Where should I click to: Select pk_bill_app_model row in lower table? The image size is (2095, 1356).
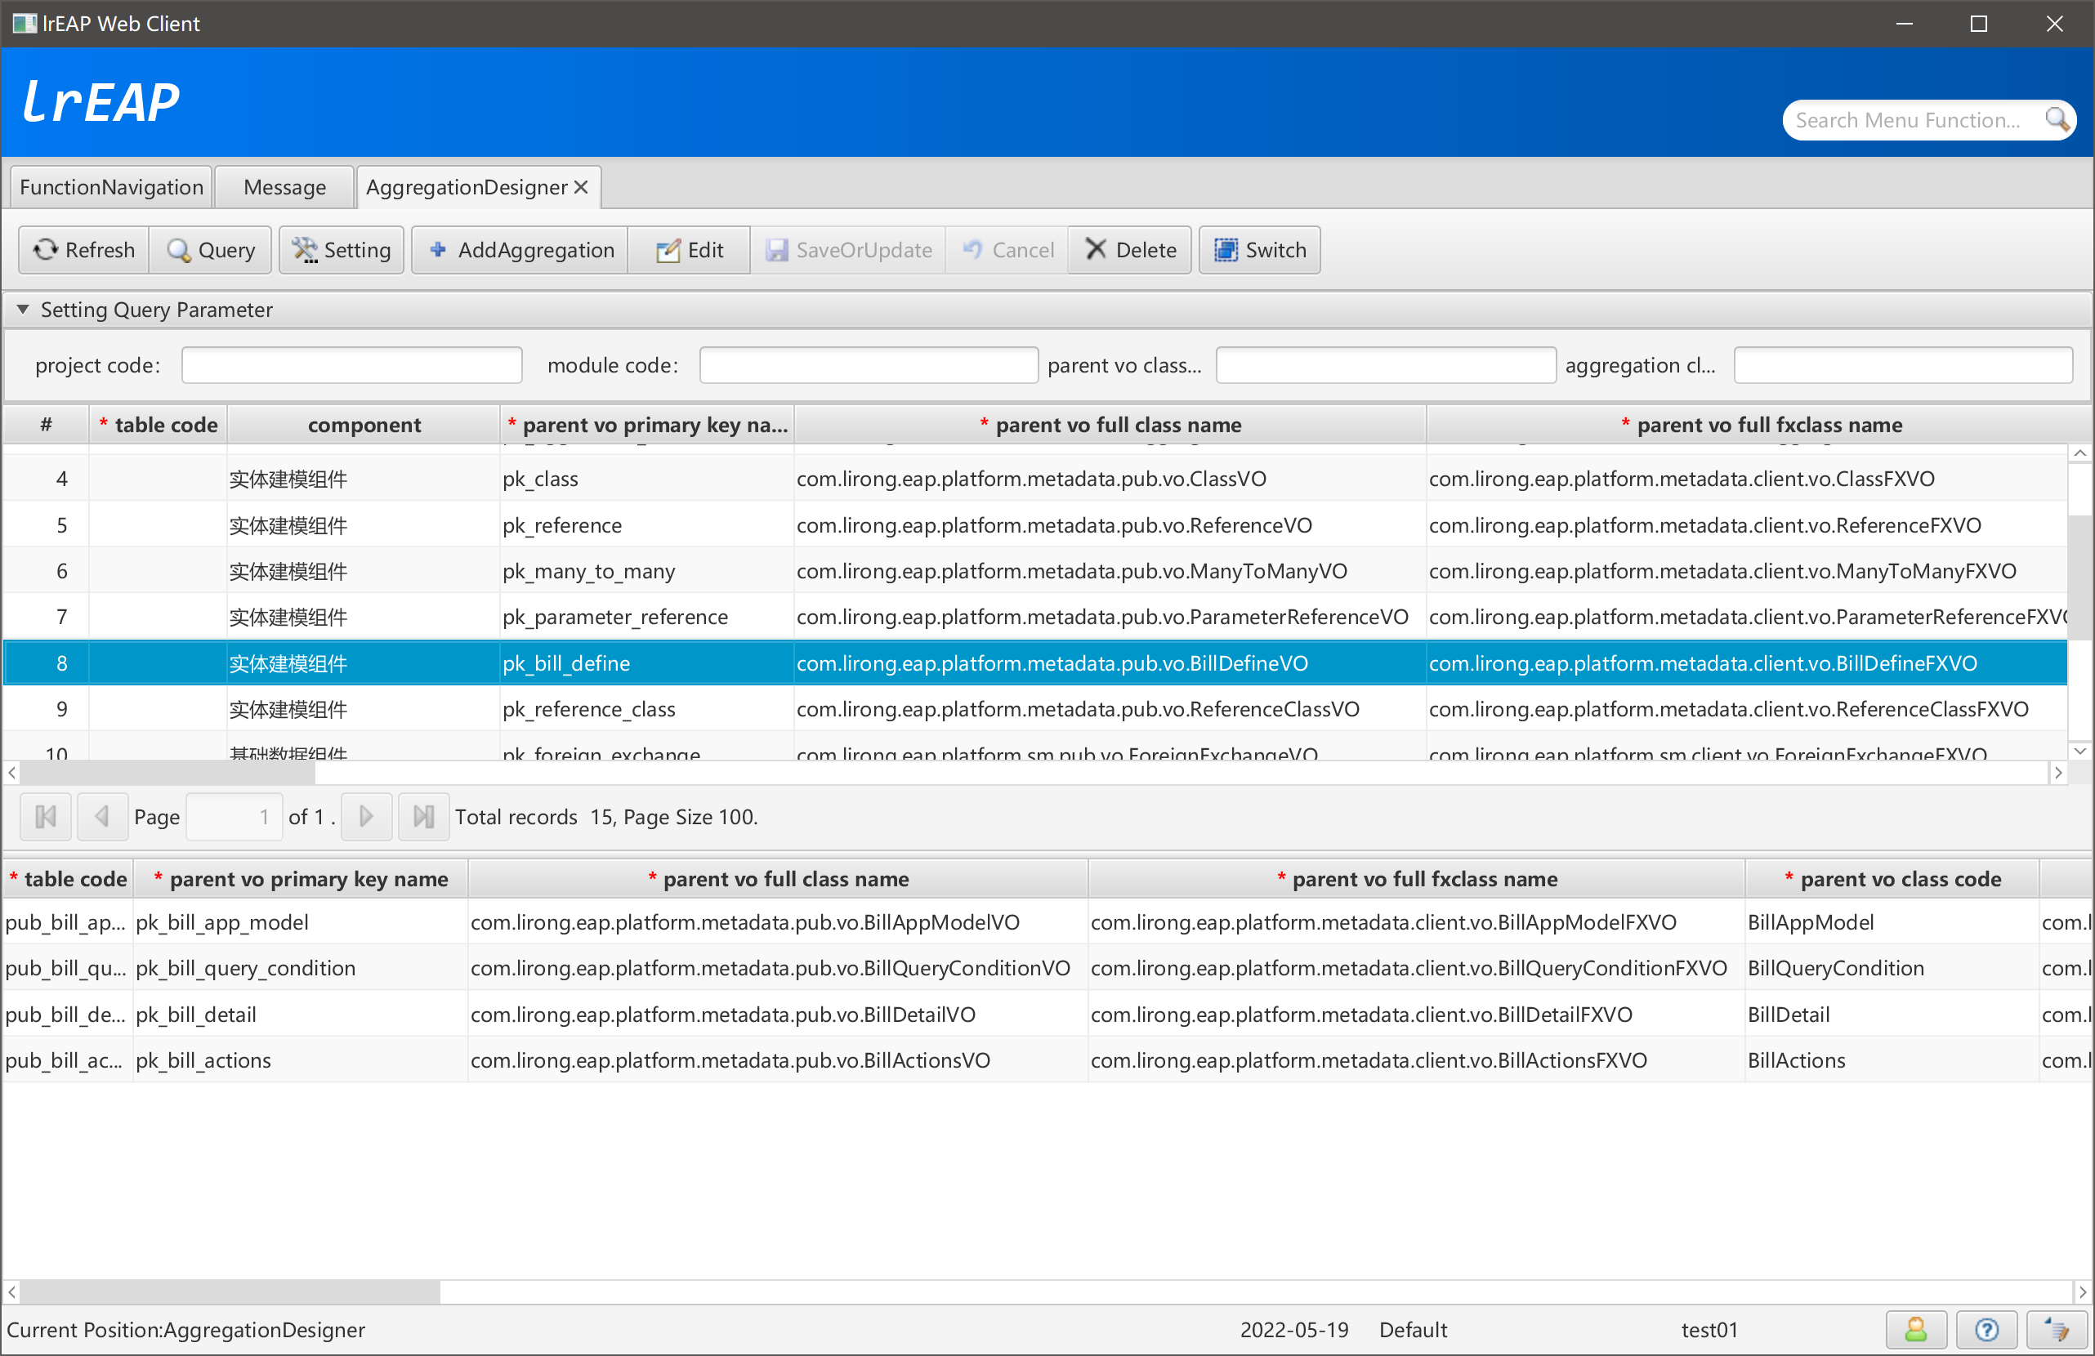(1047, 922)
